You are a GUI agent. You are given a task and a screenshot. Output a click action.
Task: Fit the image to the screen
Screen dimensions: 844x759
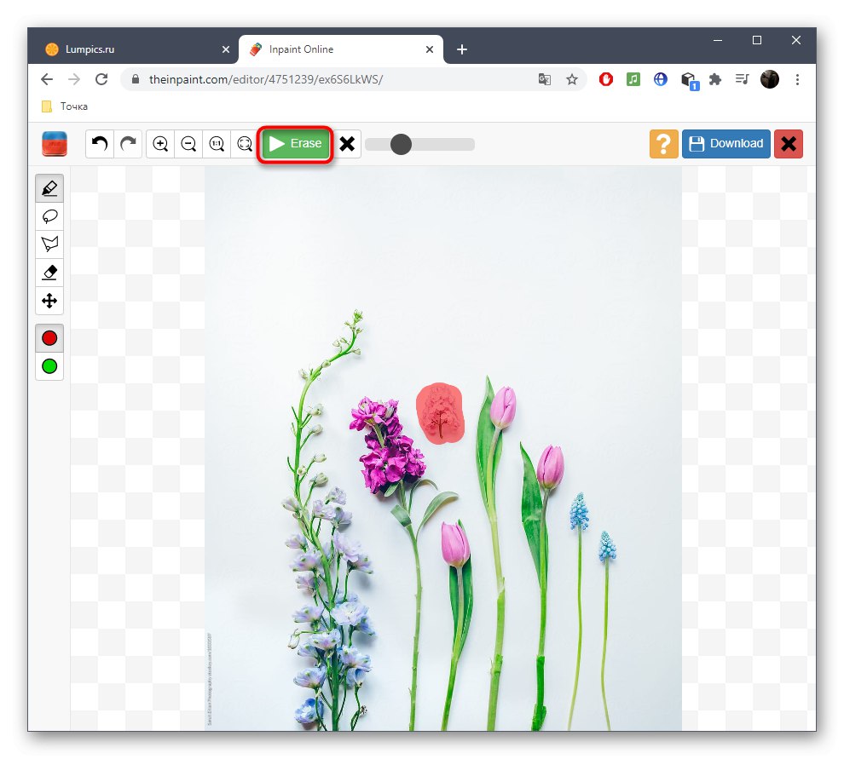pos(244,144)
